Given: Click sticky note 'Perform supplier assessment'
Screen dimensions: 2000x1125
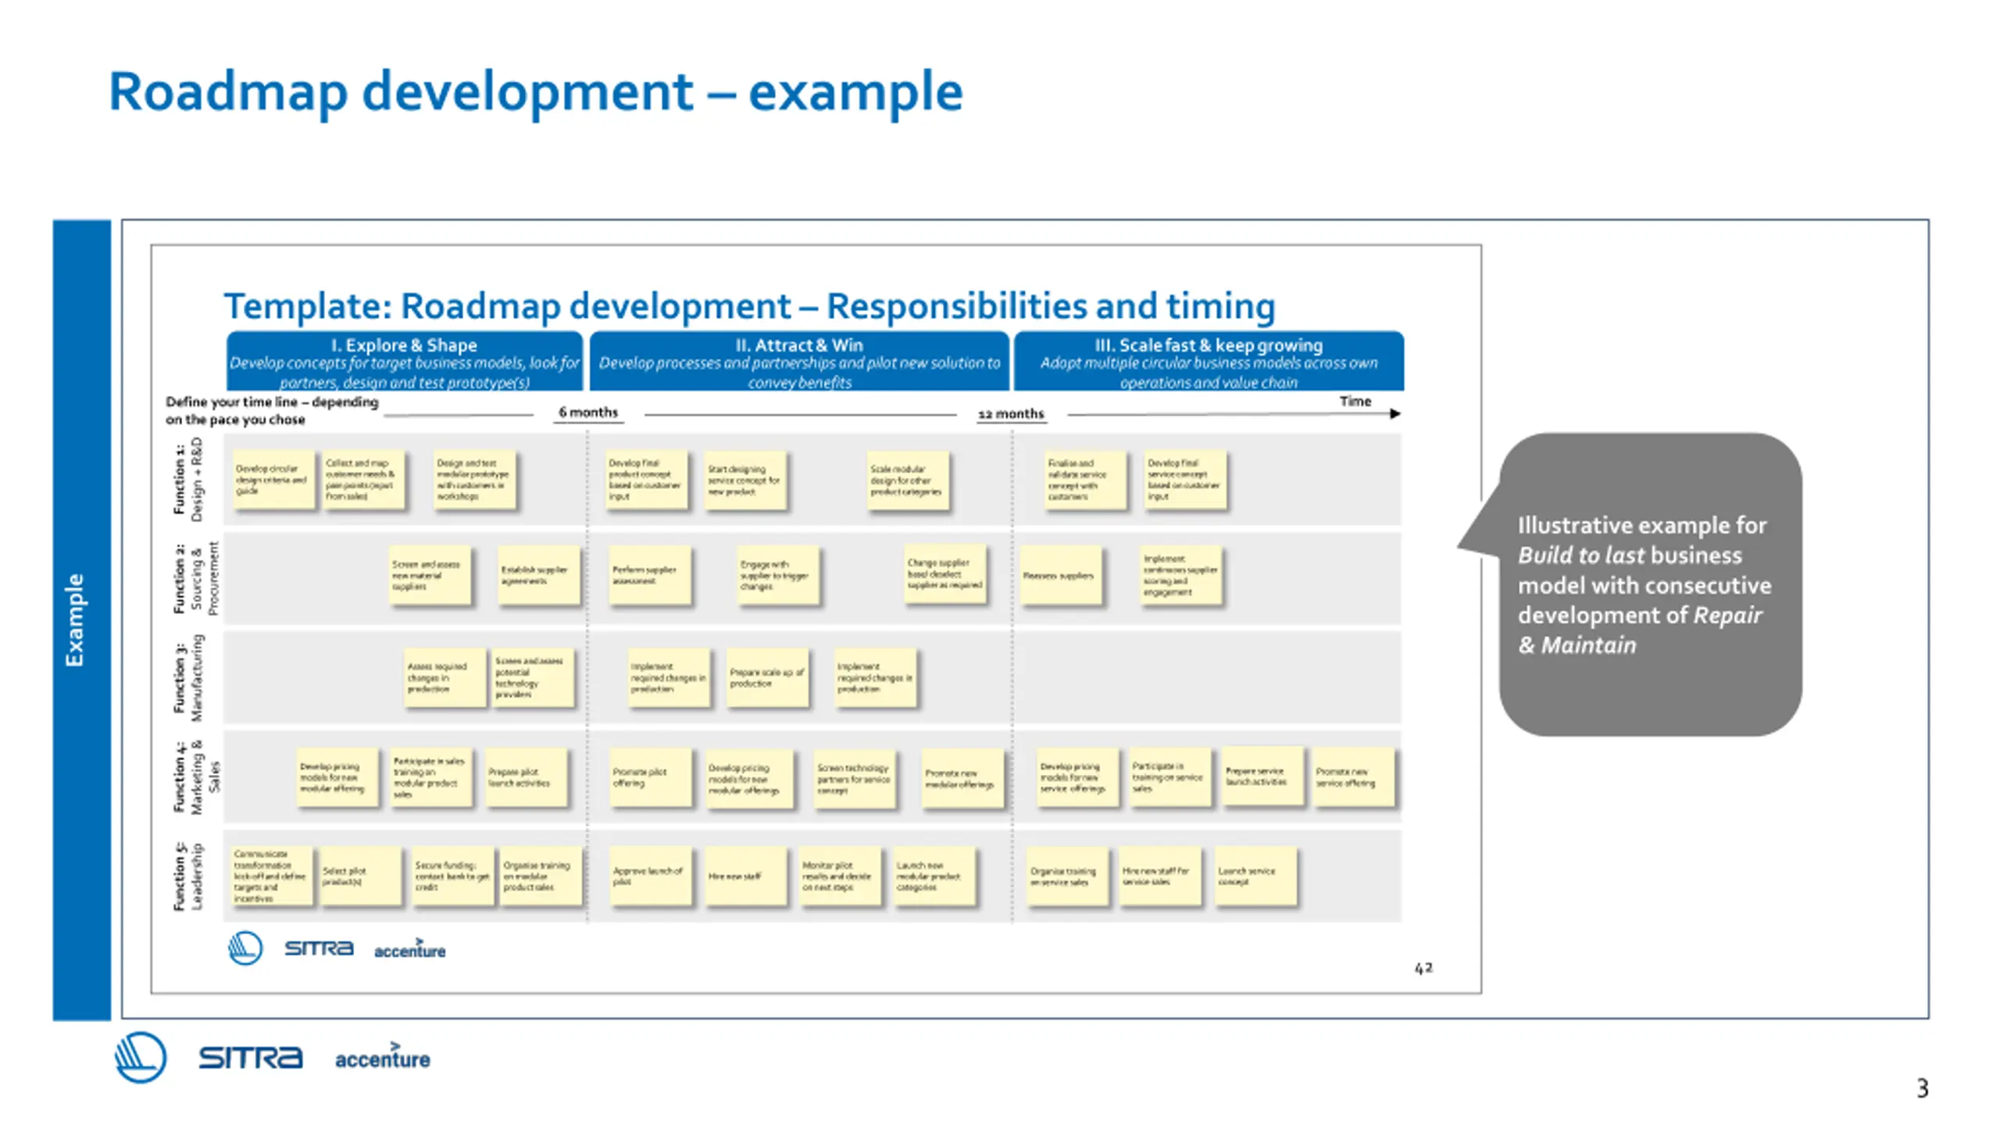Looking at the screenshot, I should (x=650, y=576).
